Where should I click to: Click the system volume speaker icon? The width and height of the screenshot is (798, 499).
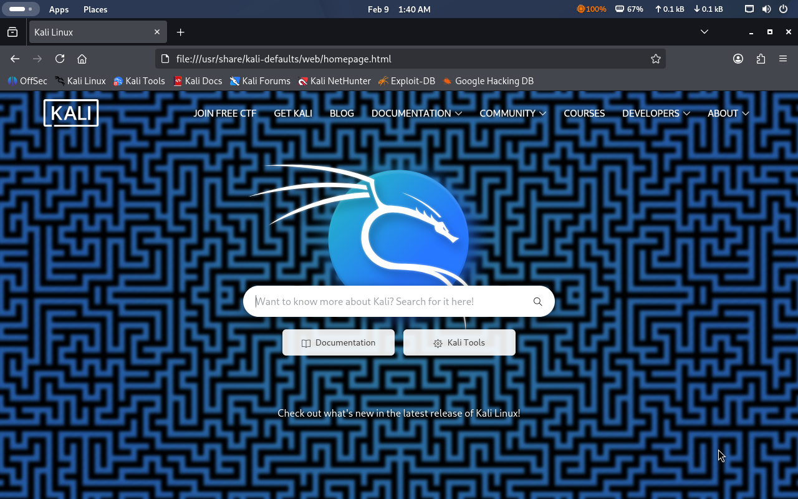click(766, 9)
